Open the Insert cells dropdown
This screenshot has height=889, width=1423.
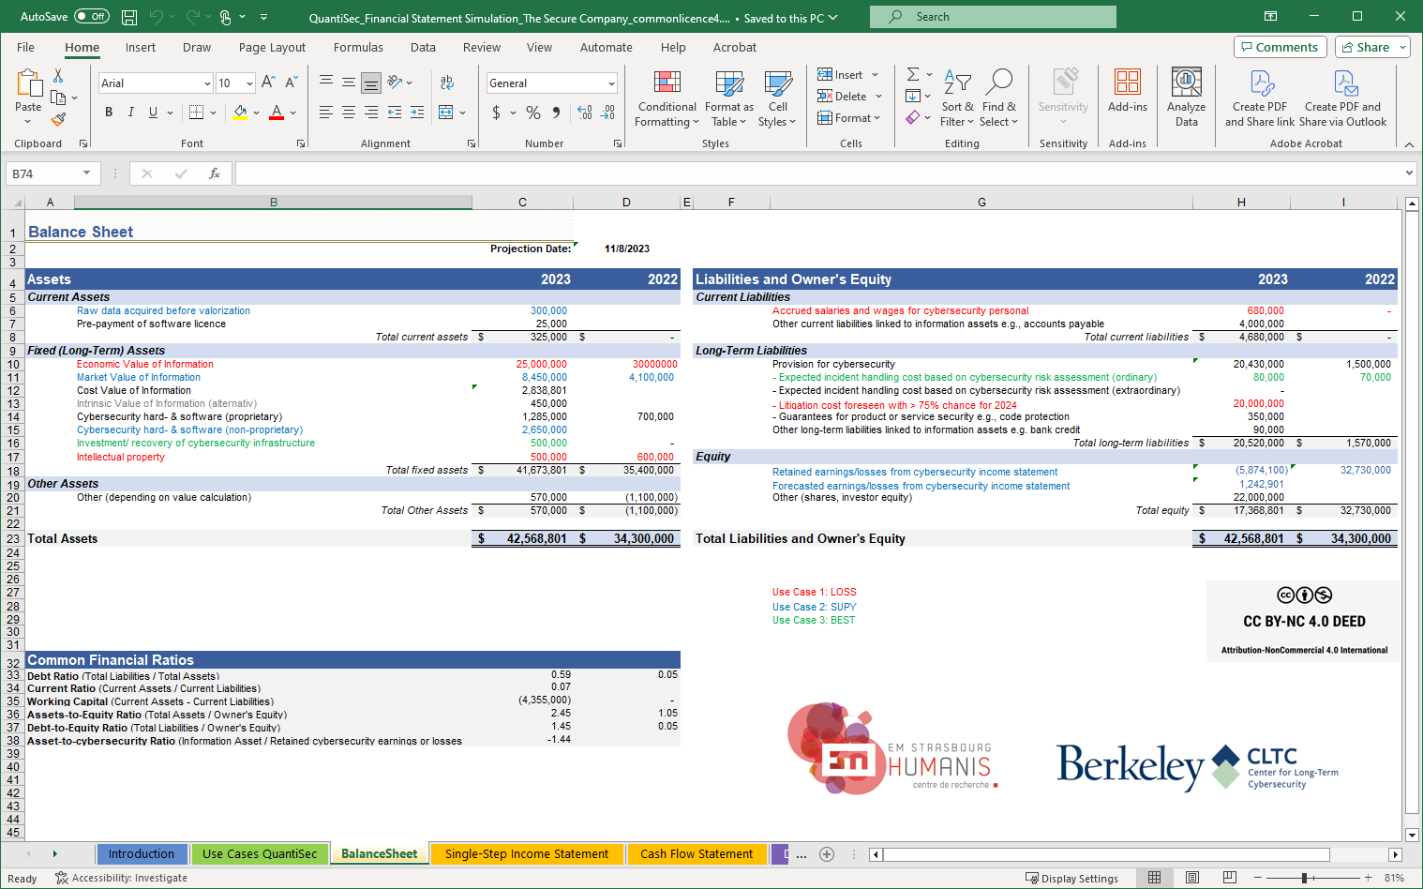875,75
